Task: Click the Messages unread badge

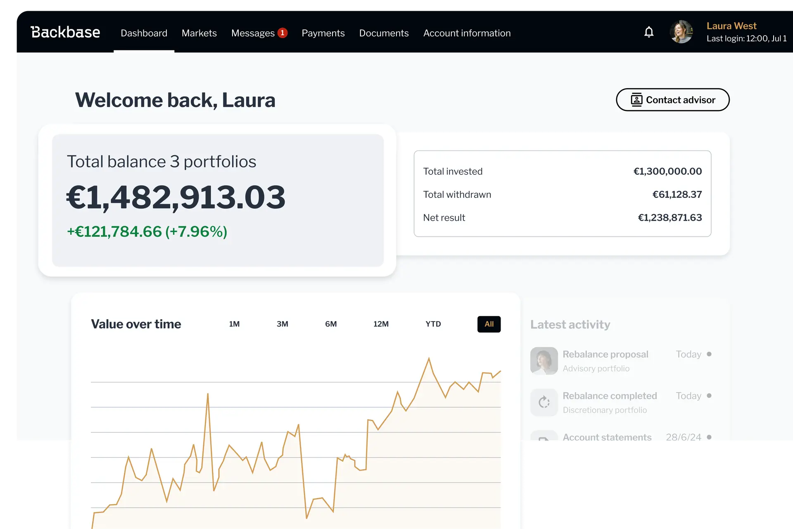Action: pos(283,33)
